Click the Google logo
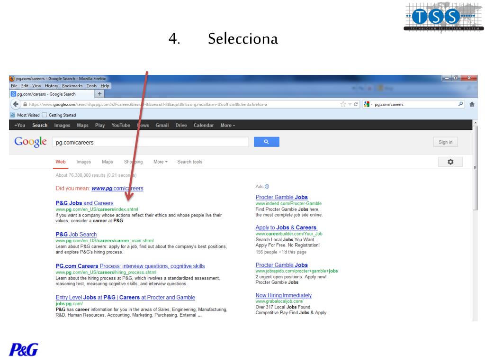 coord(30,142)
